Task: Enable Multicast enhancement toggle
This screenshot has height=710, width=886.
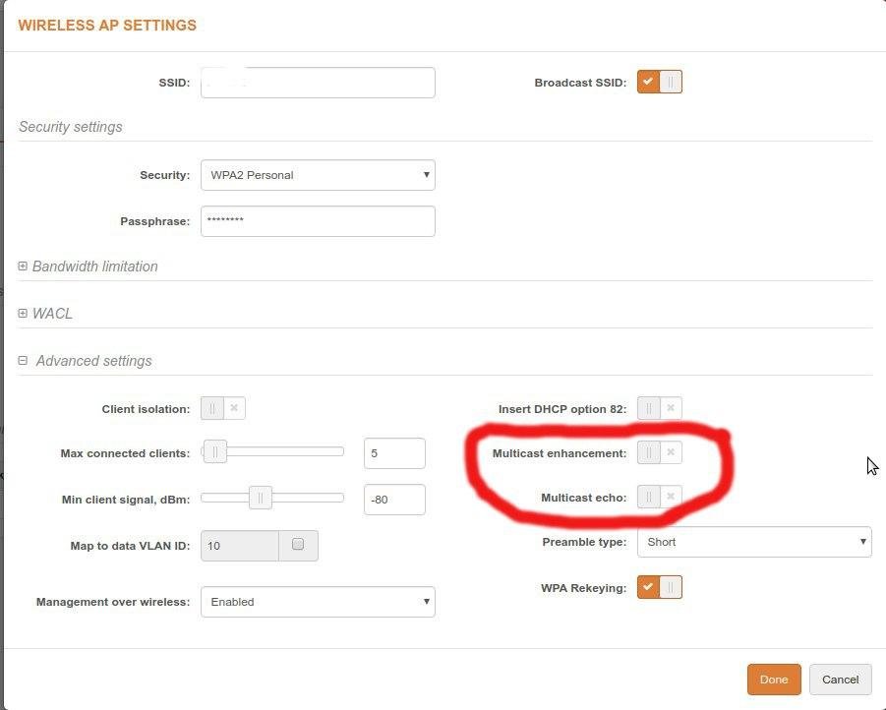Action: (x=659, y=452)
